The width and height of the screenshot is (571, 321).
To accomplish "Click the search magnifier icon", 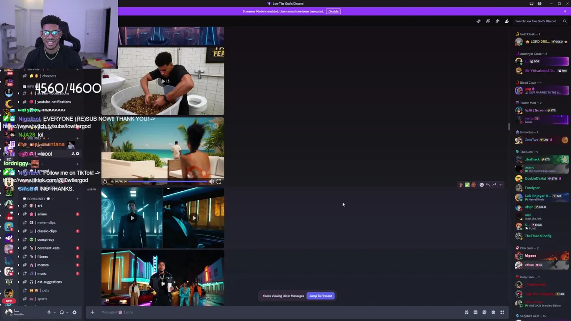I will 565,21.
